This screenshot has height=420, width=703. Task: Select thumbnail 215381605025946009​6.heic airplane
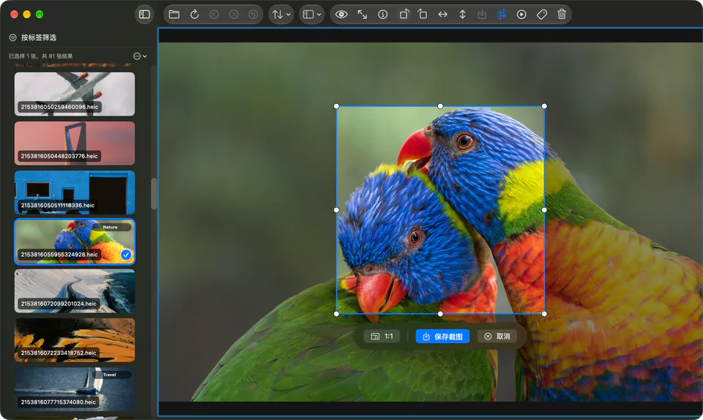click(75, 94)
